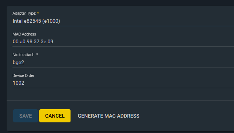Viewport: 234px width, 133px height.
Task: Click the asterisk beside Nic to attach
Action: tap(37, 54)
